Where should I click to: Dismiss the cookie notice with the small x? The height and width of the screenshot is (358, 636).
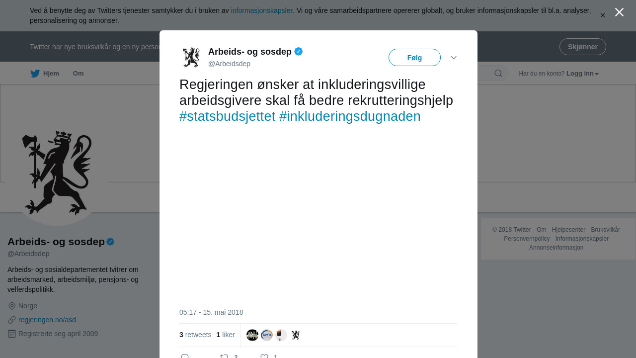[602, 15]
